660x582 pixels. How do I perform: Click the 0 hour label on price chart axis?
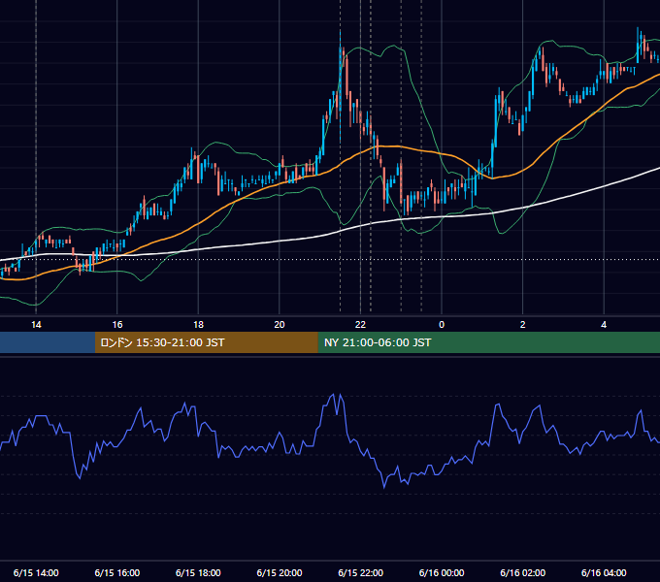click(x=442, y=325)
